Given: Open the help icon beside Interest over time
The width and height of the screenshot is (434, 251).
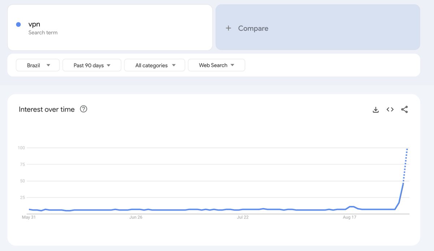Looking at the screenshot, I should [x=84, y=109].
